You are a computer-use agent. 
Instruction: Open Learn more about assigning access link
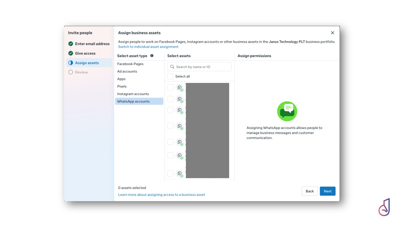(162, 195)
